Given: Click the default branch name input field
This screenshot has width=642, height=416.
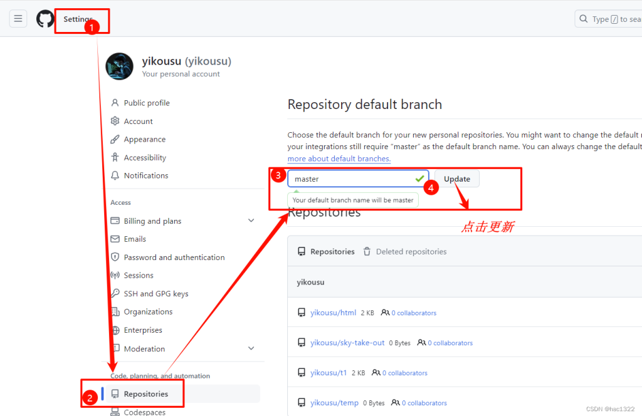Looking at the screenshot, I should [x=351, y=179].
